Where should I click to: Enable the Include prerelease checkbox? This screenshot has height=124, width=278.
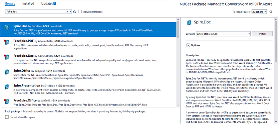(x=80, y=12)
